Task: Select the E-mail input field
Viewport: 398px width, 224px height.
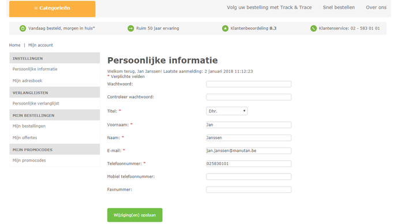Action: coord(249,151)
